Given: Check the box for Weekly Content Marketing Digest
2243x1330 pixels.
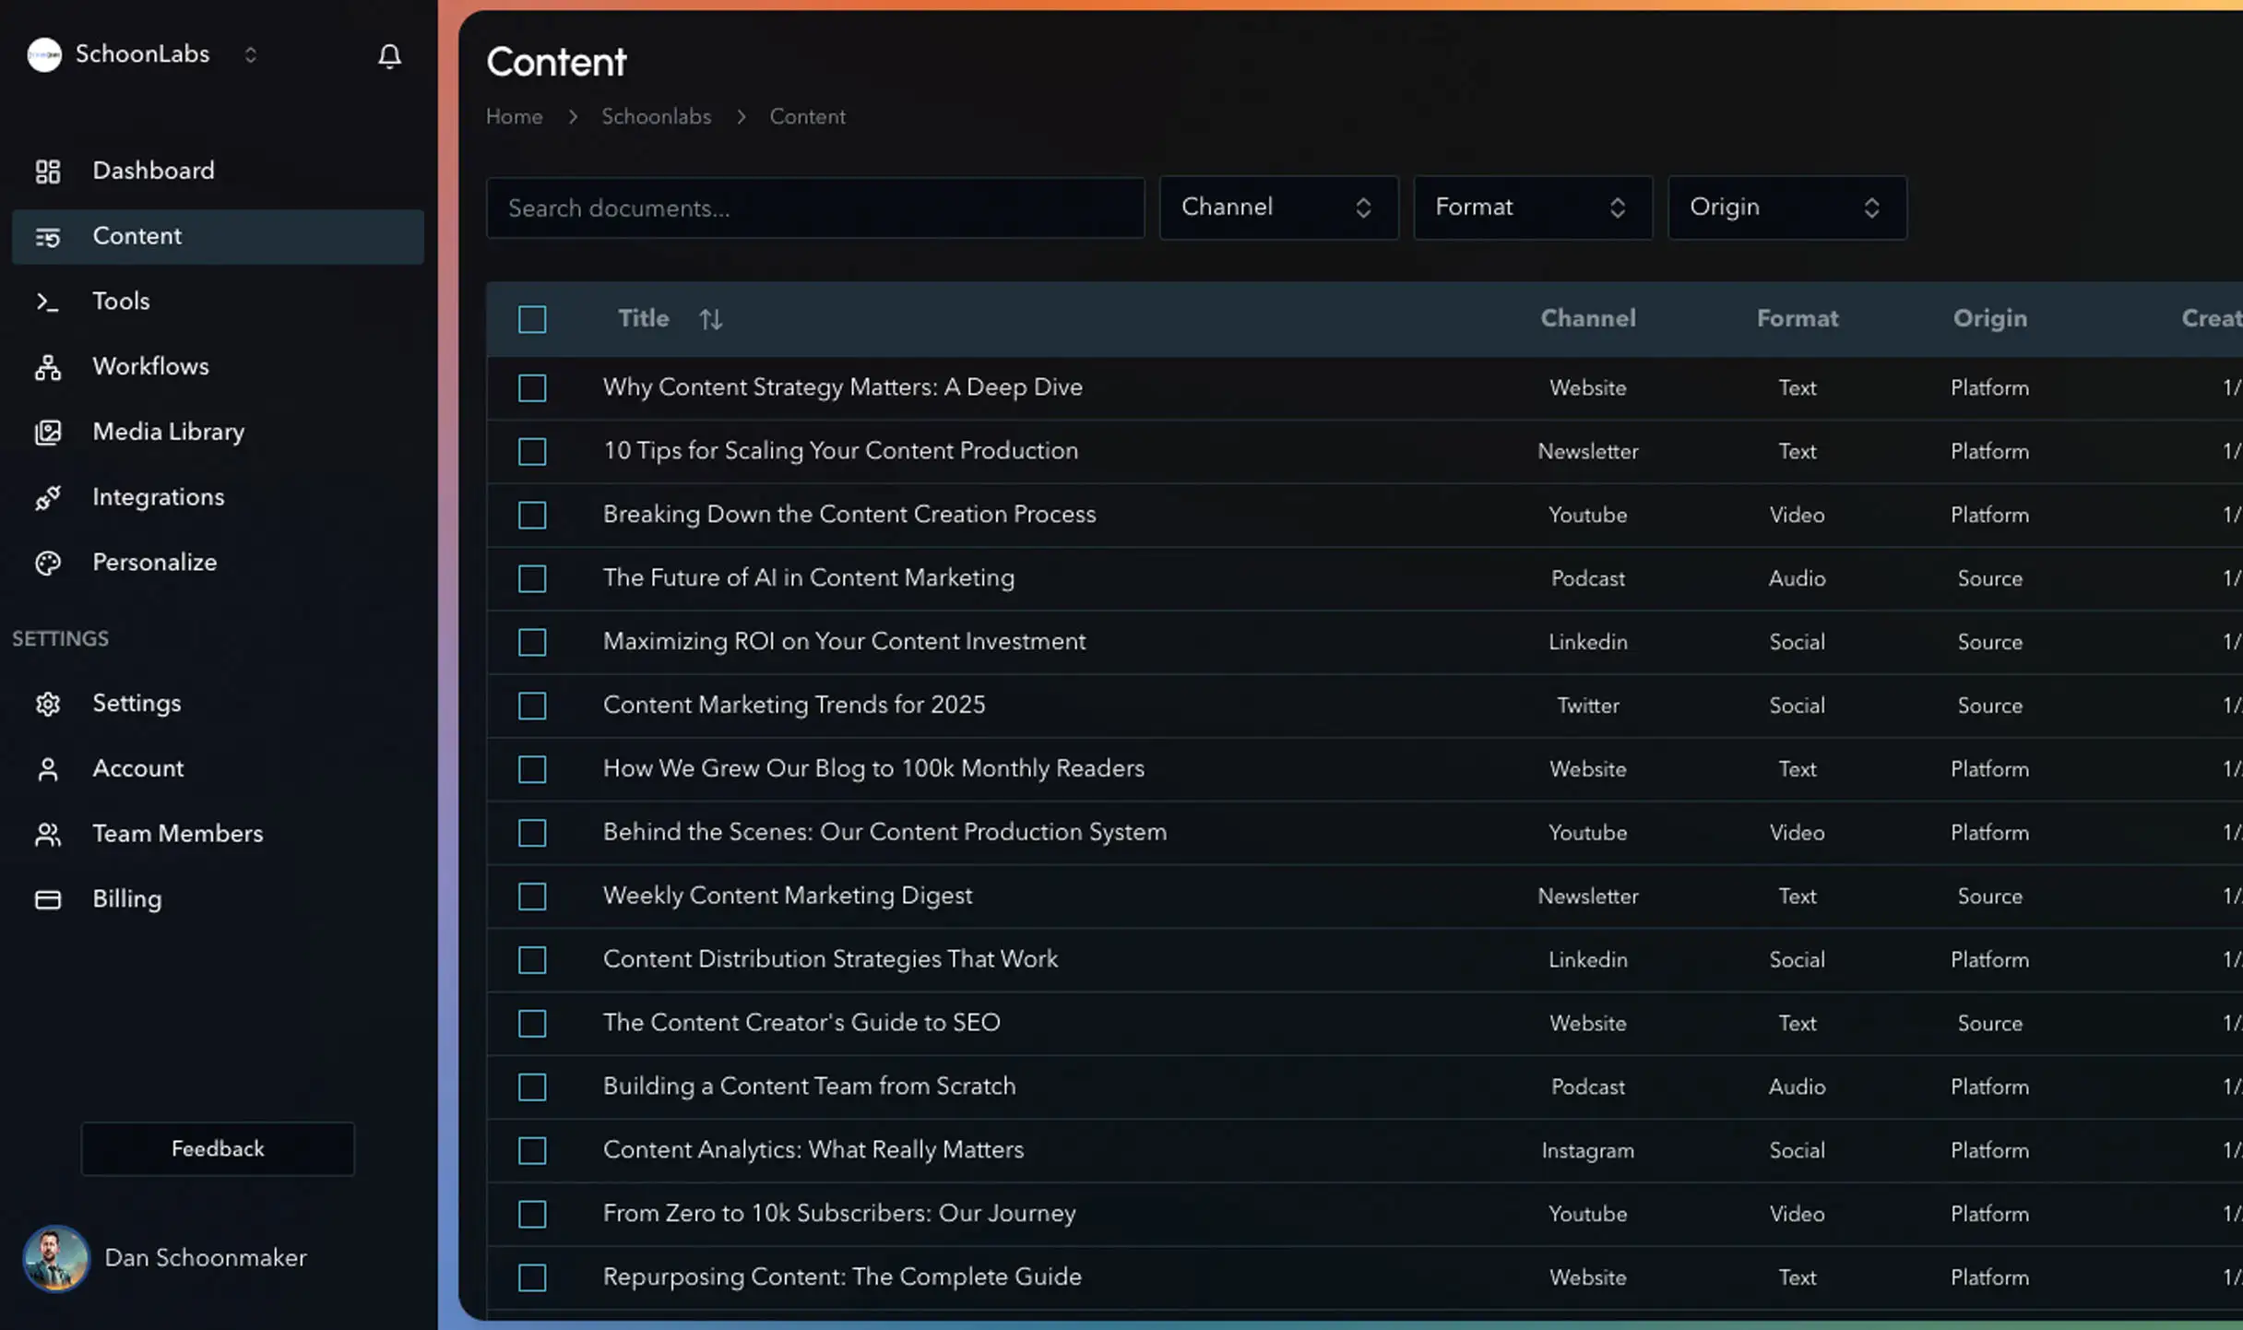Looking at the screenshot, I should tap(532, 897).
